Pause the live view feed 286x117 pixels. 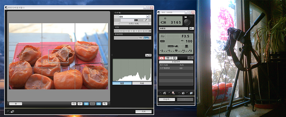(x=15, y=104)
